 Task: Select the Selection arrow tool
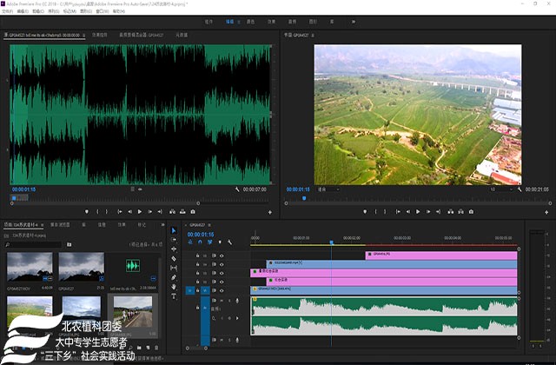pos(174,230)
